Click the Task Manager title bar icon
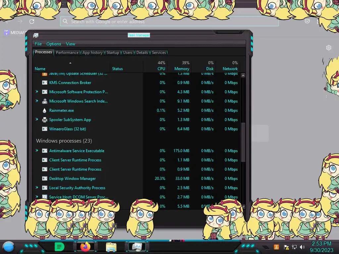 (x=36, y=35)
